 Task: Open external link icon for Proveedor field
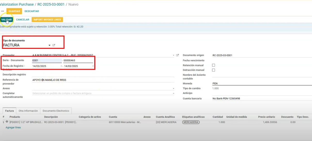(x=177, y=55)
